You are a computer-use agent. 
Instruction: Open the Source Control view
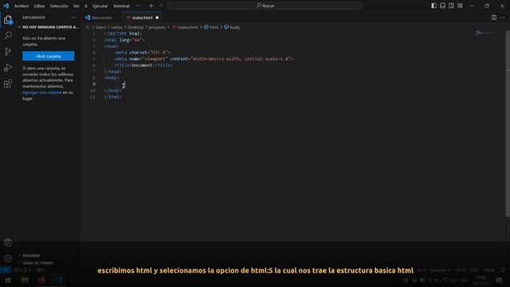(8, 51)
